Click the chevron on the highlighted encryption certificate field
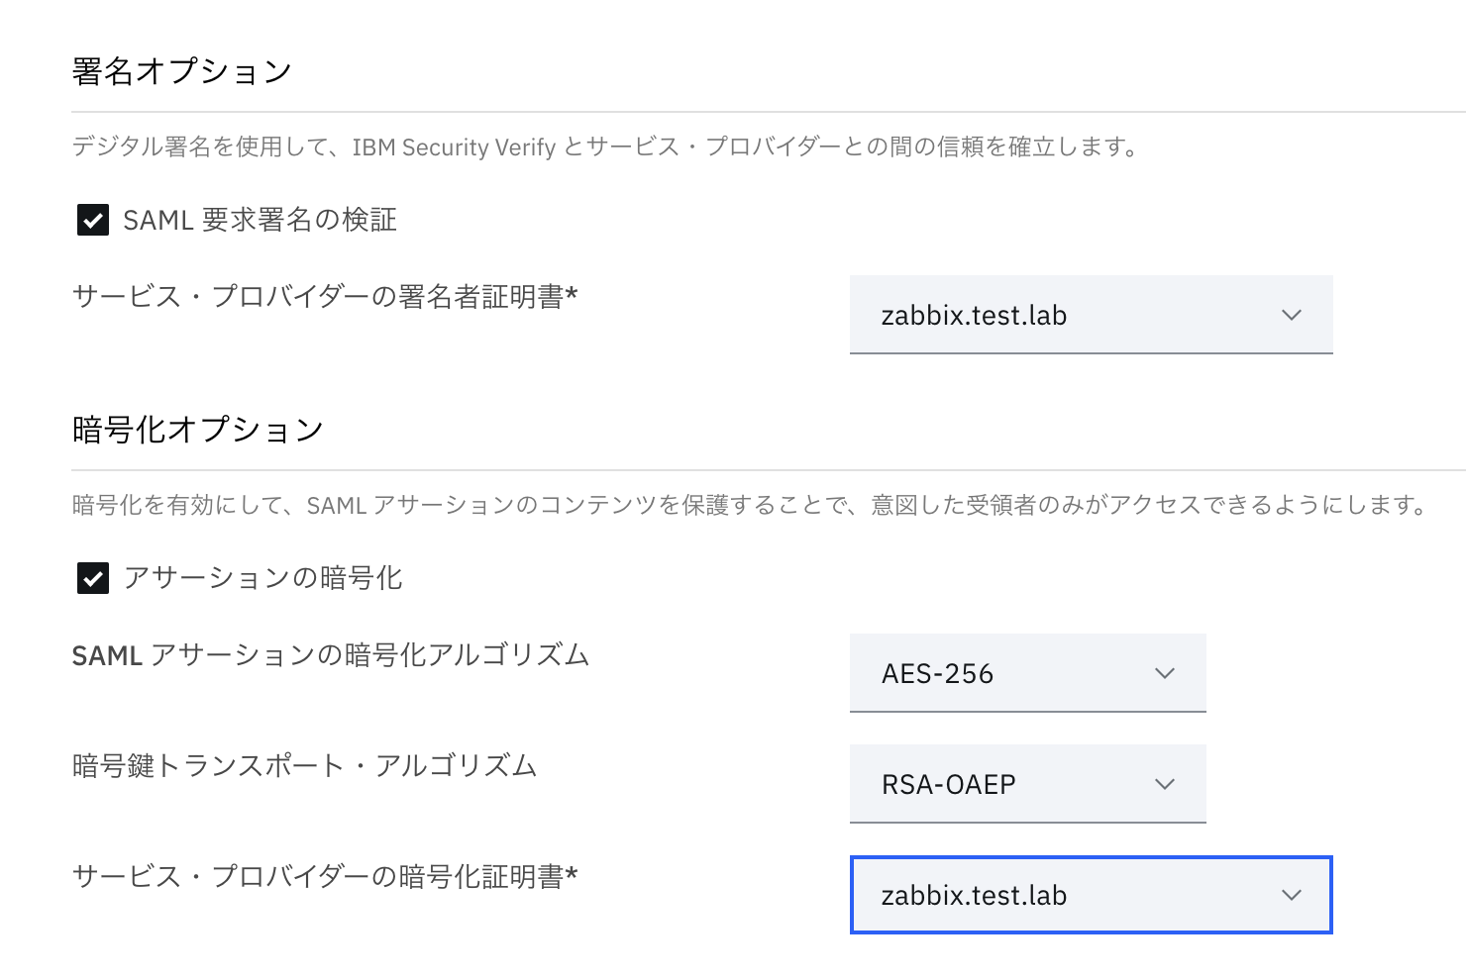 coord(1289,895)
